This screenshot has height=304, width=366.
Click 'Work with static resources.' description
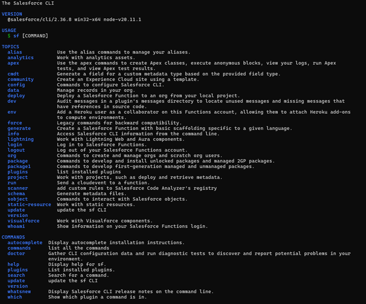point(96,204)
